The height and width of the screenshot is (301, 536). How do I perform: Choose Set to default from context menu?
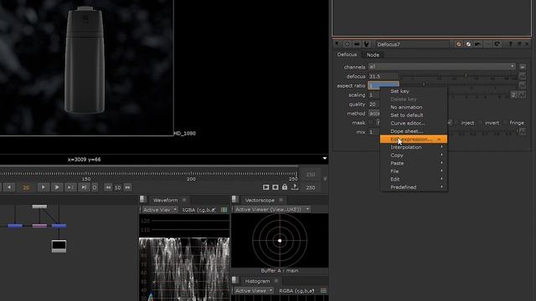coord(414,115)
